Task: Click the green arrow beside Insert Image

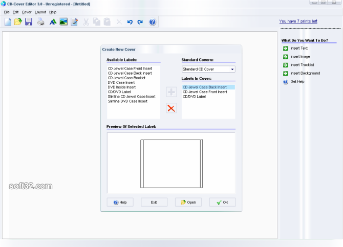Action: (x=286, y=57)
